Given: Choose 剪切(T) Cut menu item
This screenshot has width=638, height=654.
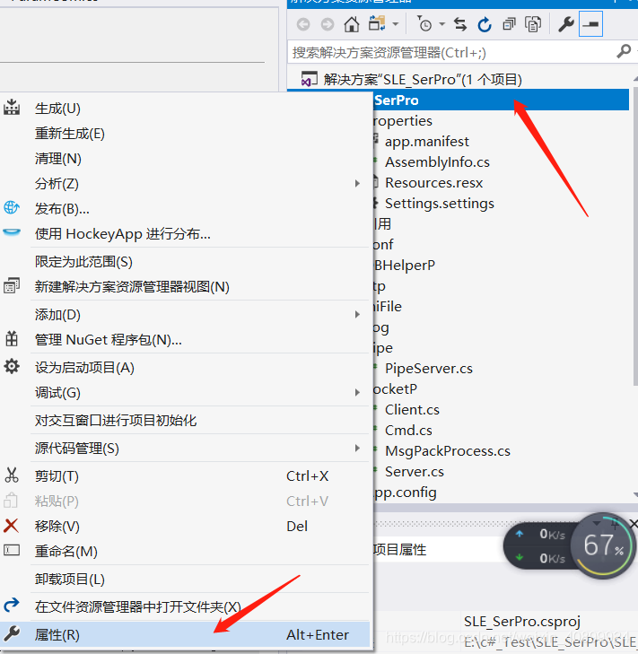Looking at the screenshot, I should coord(185,475).
